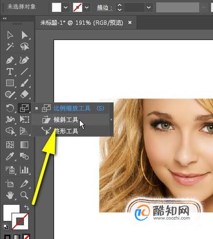Select the Rectangle tool
Image resolution: width=213 pixels, height=239 pixels.
click(x=10, y=83)
